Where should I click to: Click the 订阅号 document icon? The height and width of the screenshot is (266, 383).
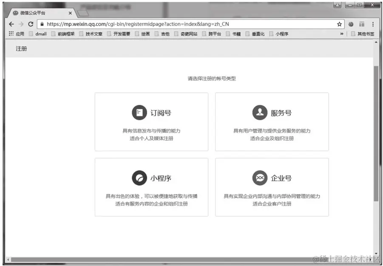click(x=140, y=112)
